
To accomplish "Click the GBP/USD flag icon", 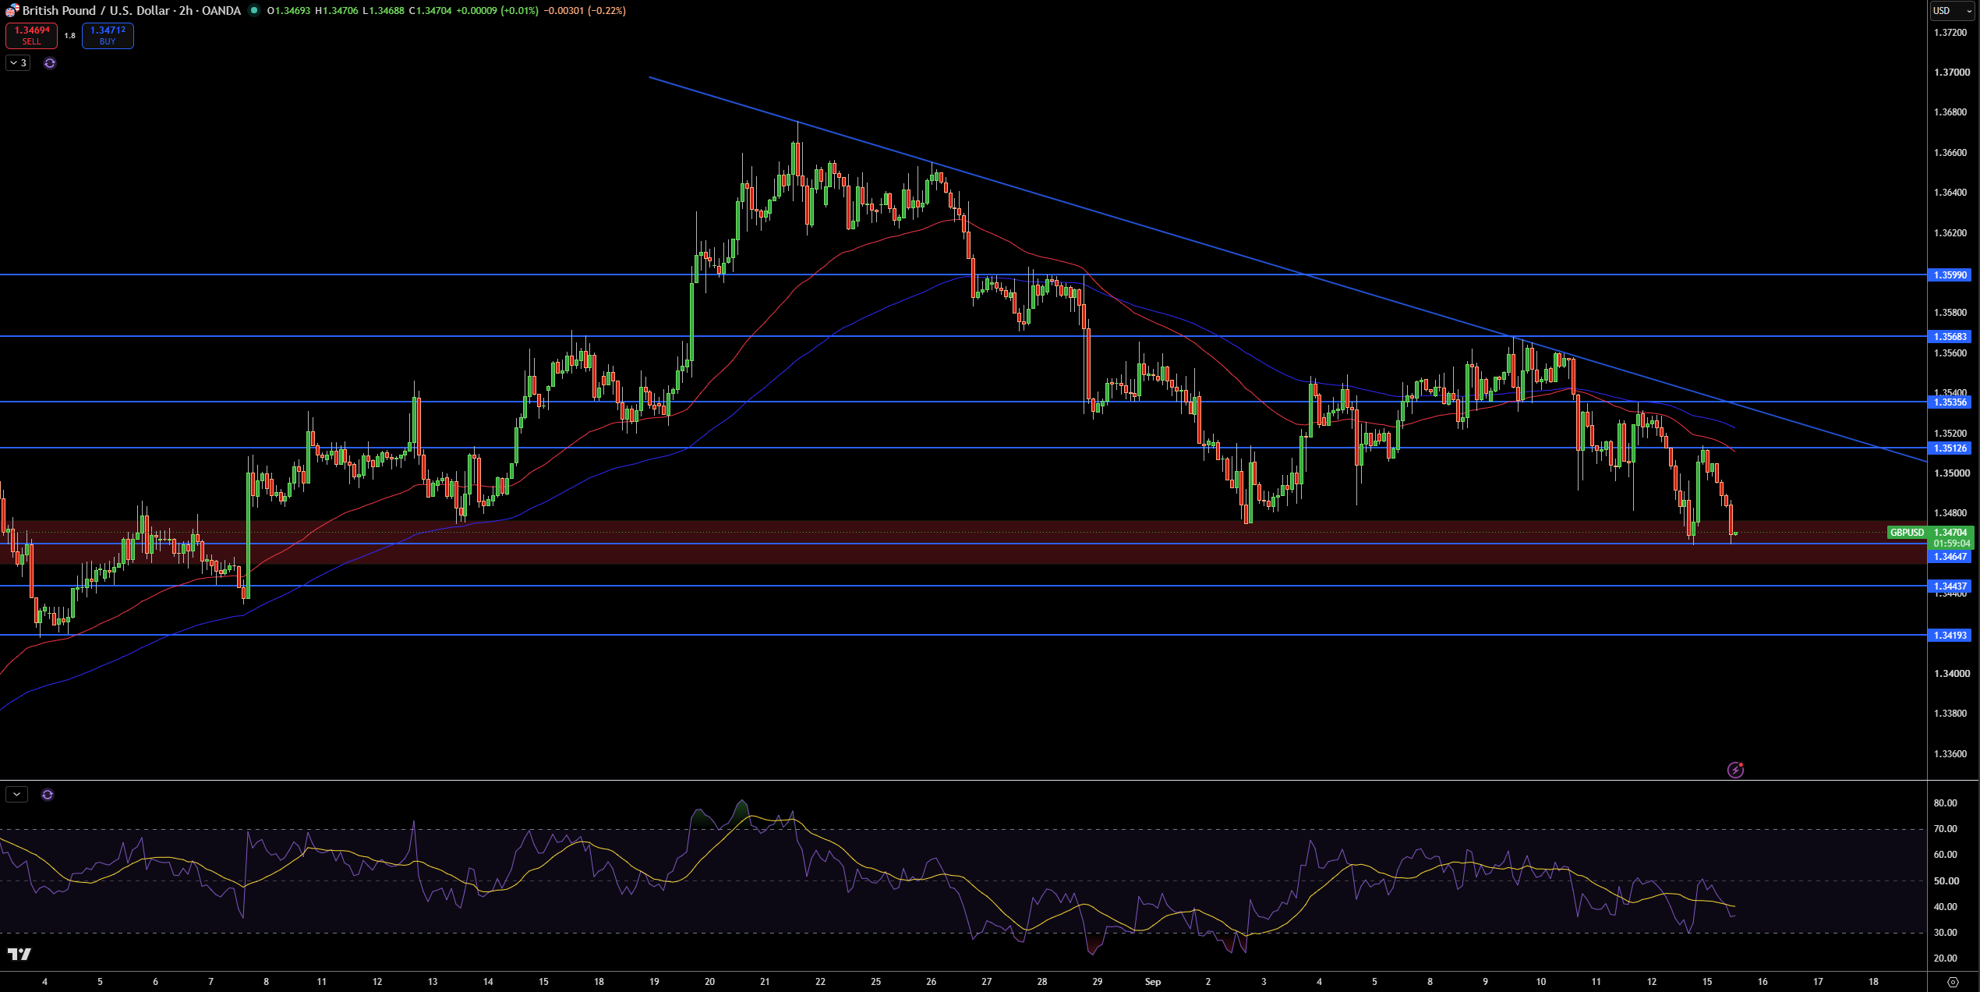I will pyautogui.click(x=12, y=11).
